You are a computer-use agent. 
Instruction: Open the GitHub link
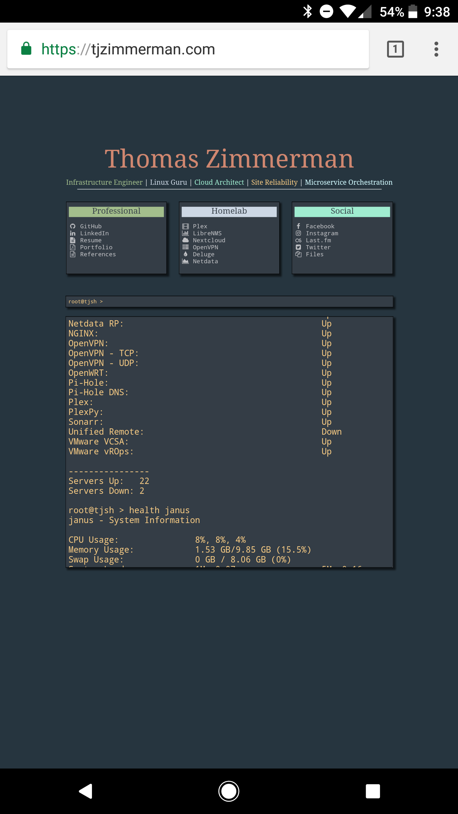(x=91, y=226)
